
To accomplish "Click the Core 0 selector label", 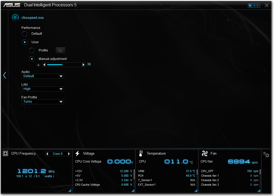I will (58, 154).
